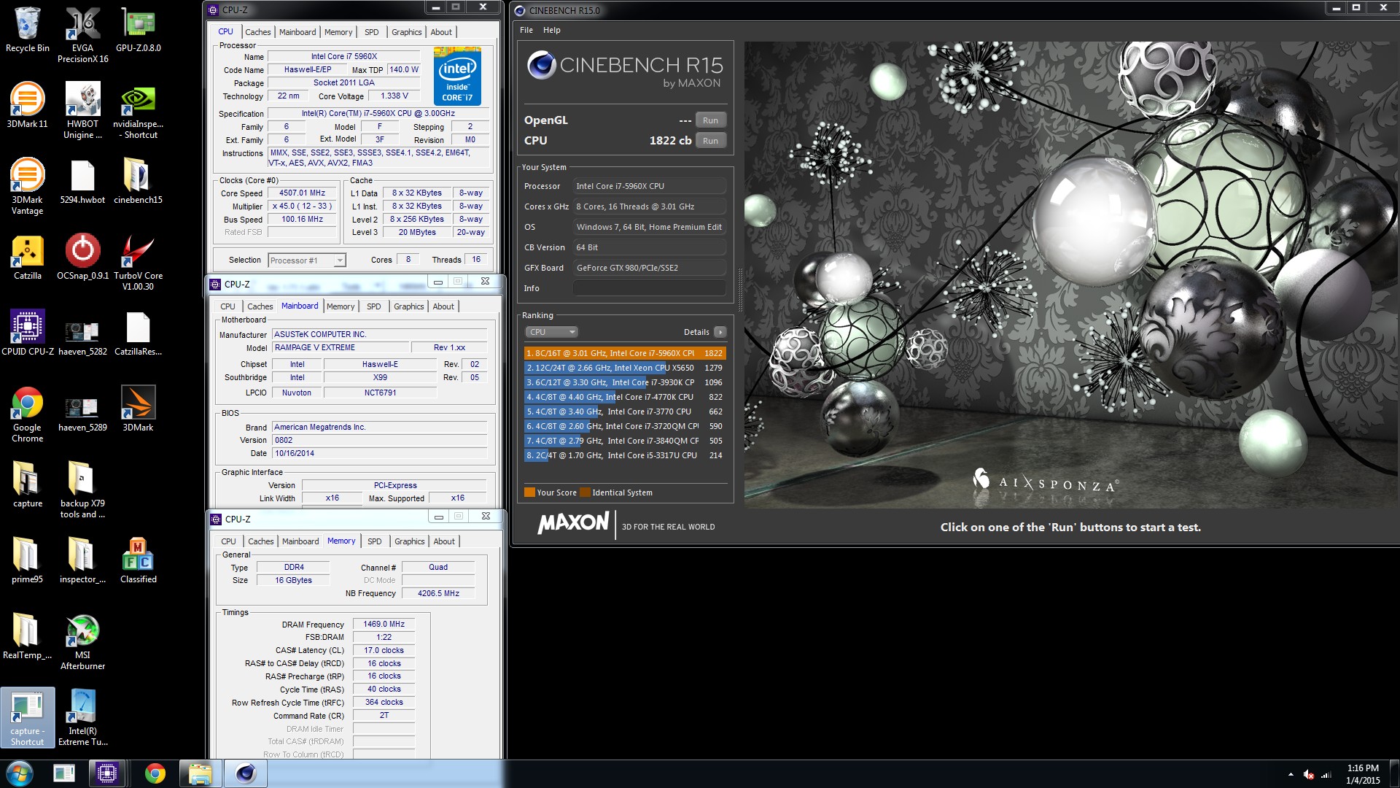
Task: Open the Windows Start button
Action: tap(20, 773)
